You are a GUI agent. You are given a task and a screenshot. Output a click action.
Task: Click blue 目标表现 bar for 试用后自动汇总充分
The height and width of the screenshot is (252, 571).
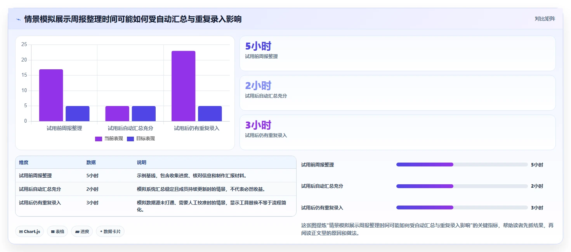[144, 114]
